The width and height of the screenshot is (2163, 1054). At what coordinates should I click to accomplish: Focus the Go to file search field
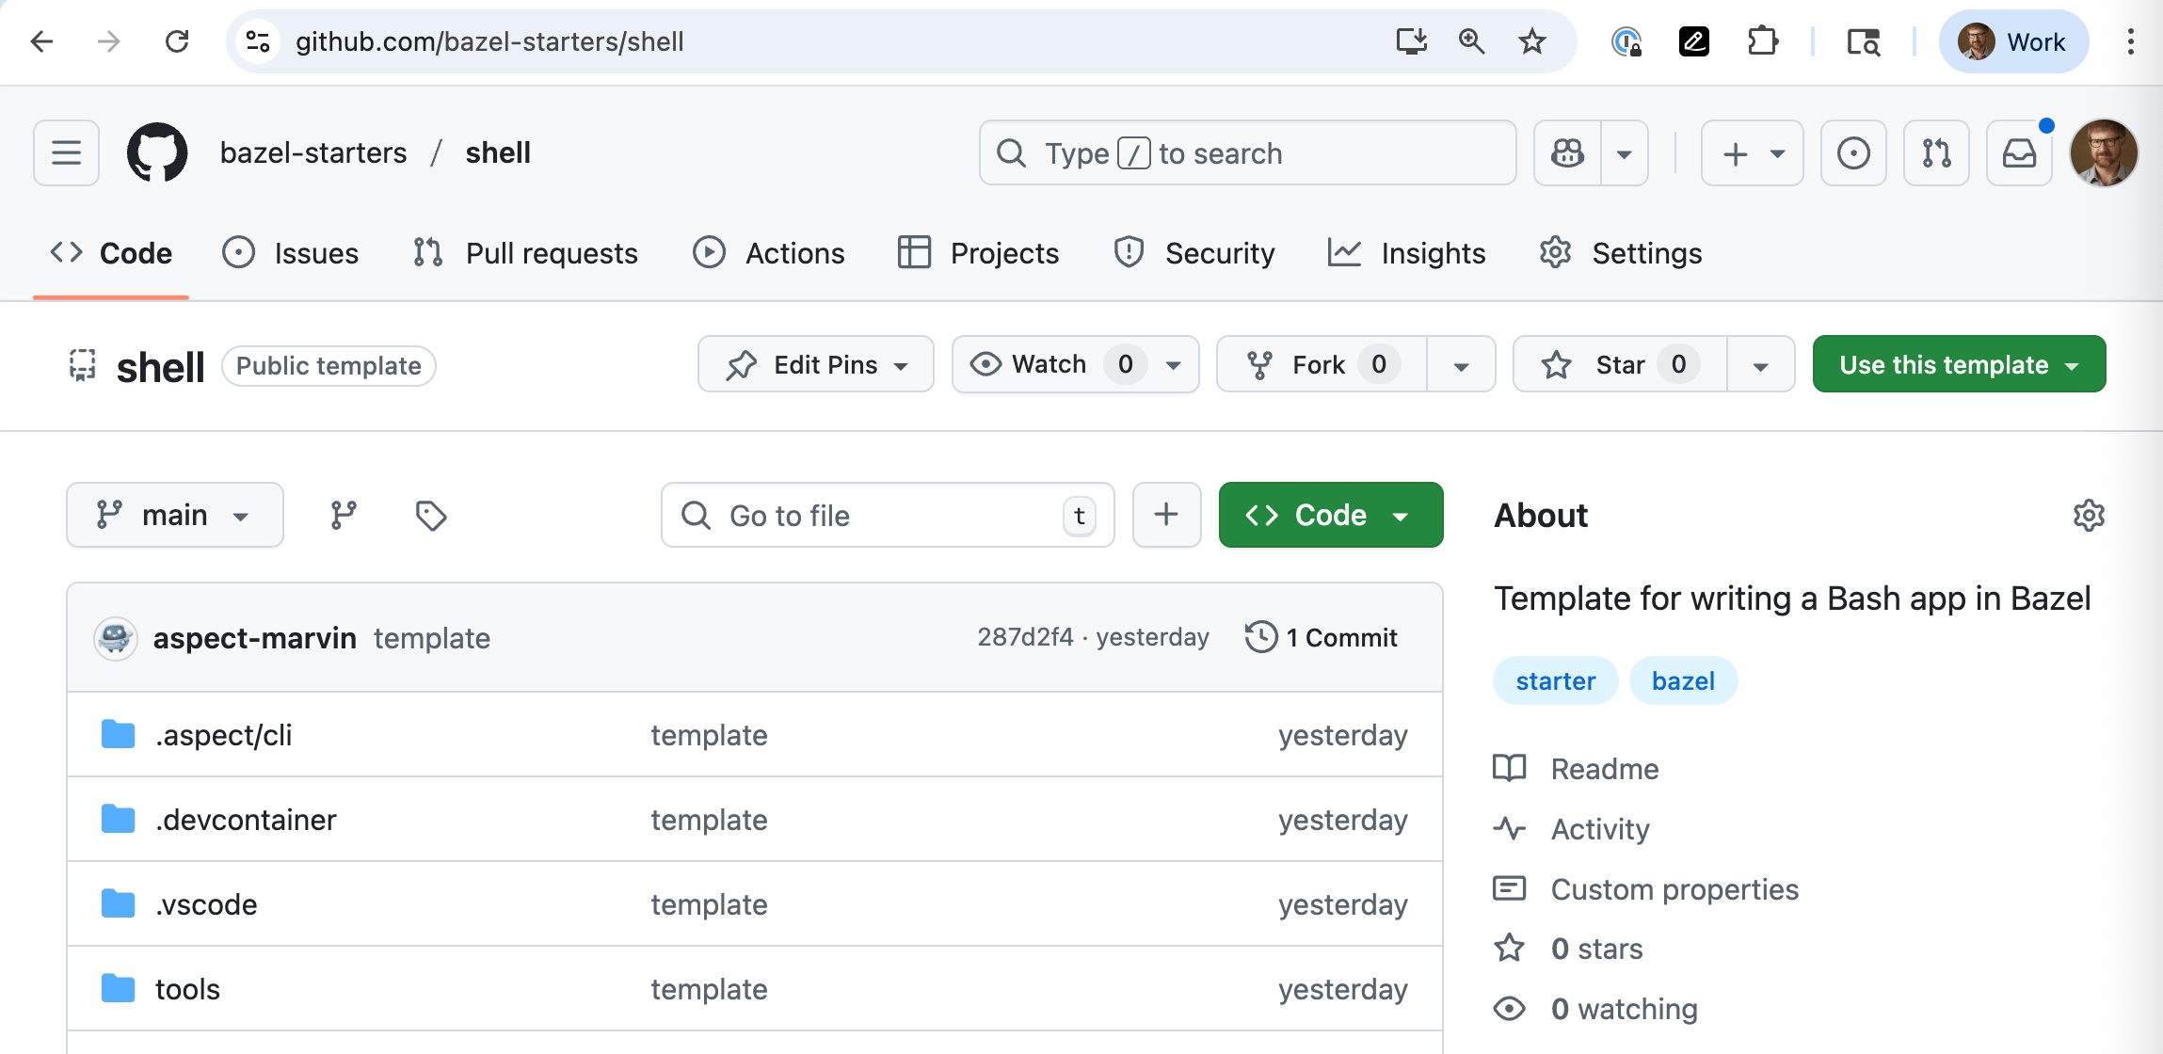pyautogui.click(x=888, y=515)
